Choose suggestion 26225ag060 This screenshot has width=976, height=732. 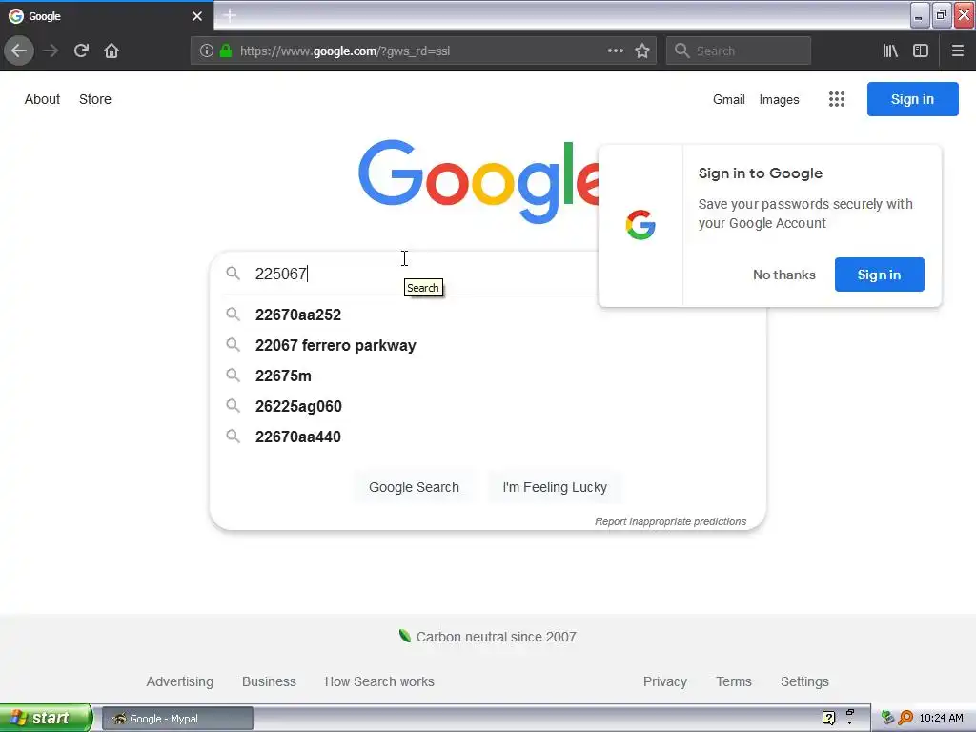click(x=298, y=406)
